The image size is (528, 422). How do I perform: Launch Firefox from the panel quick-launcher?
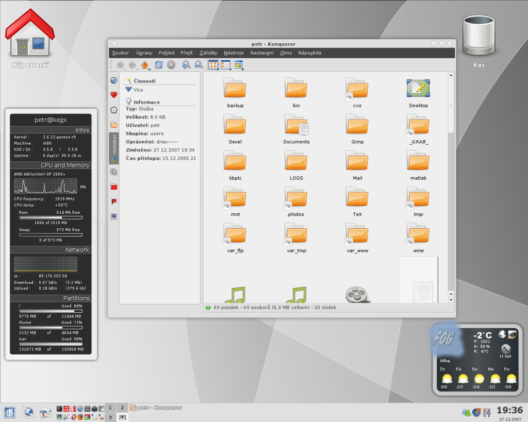tap(80, 417)
